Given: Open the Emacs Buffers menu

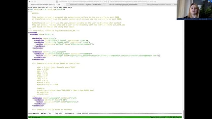Looking at the screenshot, I should click(49, 8).
